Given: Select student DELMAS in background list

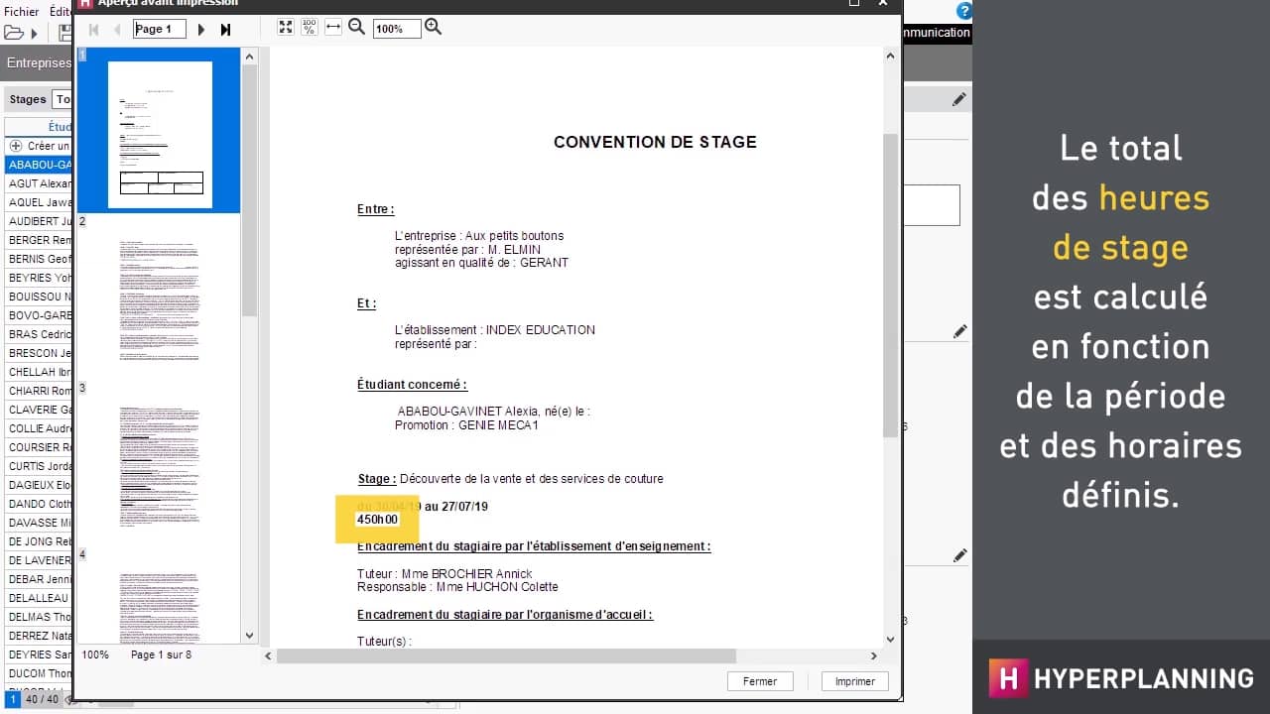Looking at the screenshot, I should pyautogui.click(x=39, y=617).
